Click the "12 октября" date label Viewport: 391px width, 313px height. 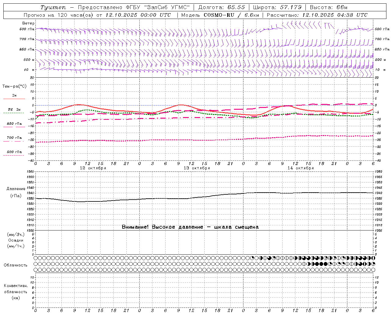(x=93, y=168)
